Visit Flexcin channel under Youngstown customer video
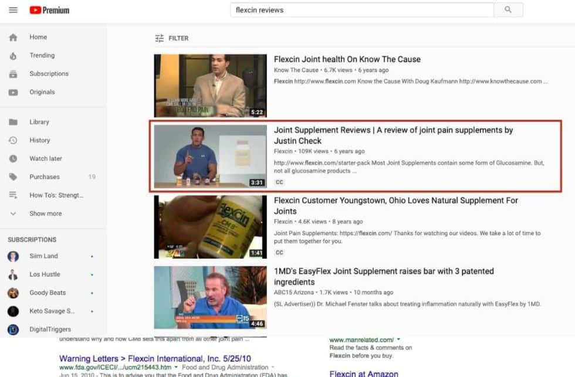Viewport: 575px width, 377px height. pyautogui.click(x=283, y=222)
